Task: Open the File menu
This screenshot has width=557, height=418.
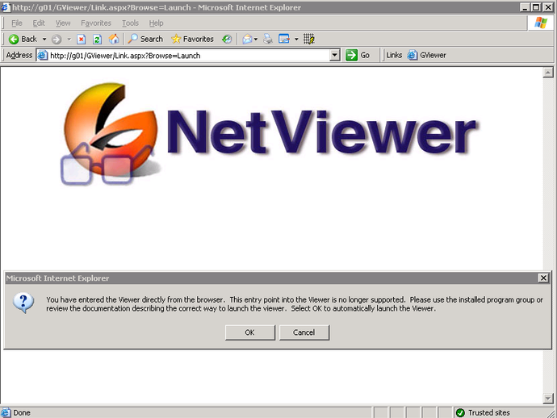Action: 17,23
